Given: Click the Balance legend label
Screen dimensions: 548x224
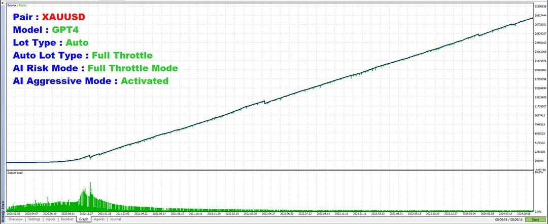Looking at the screenshot, I should tap(11, 6).
